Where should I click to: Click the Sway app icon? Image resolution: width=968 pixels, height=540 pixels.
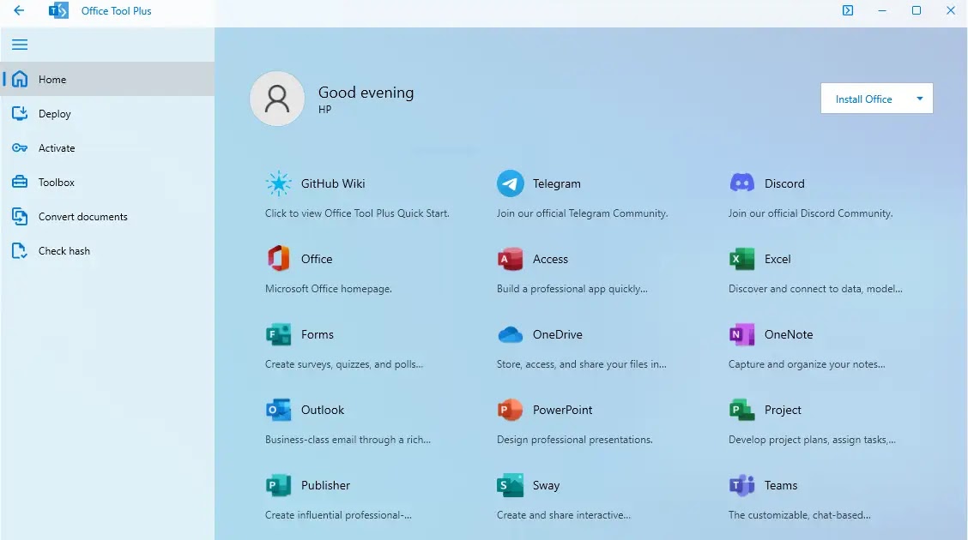pyautogui.click(x=511, y=485)
